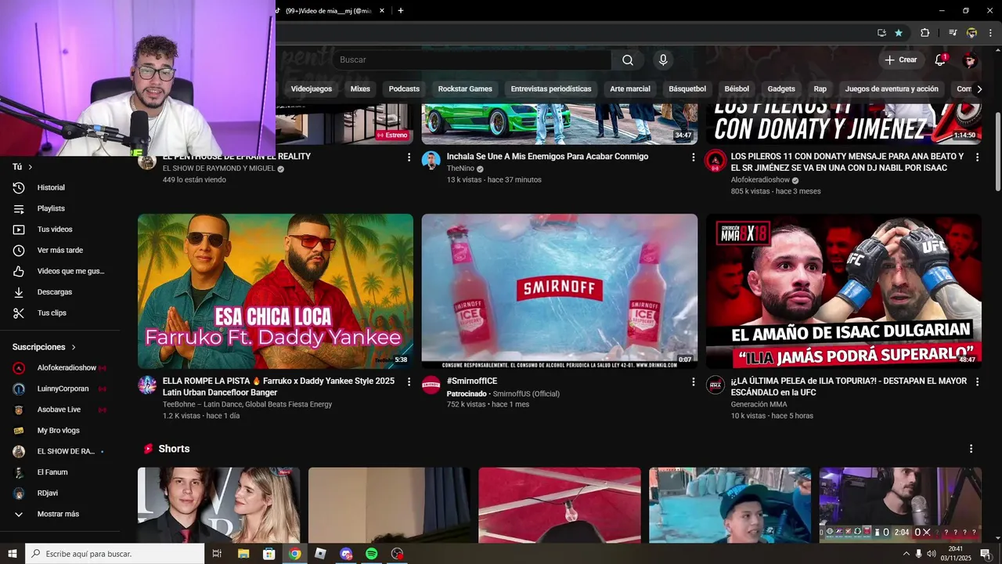Screen dimensions: 1002x564
Task: Open Shorts section options menu
Action: (971, 449)
